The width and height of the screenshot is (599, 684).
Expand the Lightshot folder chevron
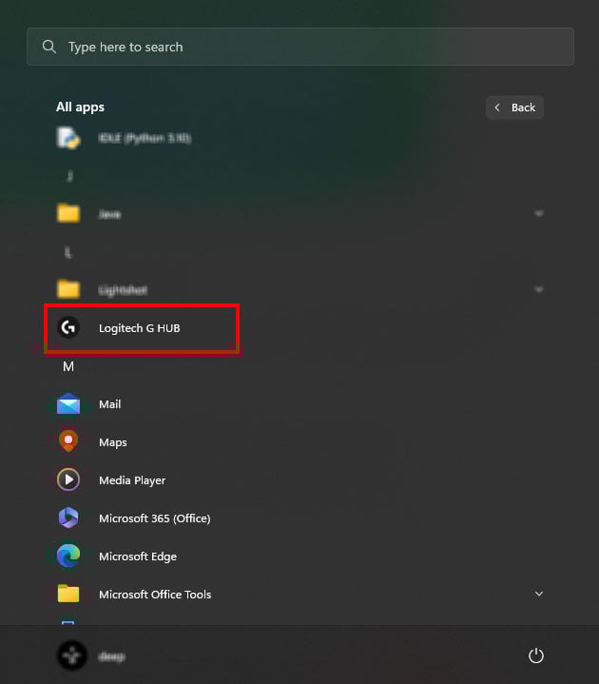coord(539,289)
